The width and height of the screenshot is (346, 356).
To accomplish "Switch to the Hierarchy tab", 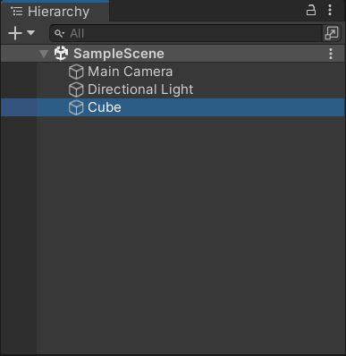I will [55, 12].
